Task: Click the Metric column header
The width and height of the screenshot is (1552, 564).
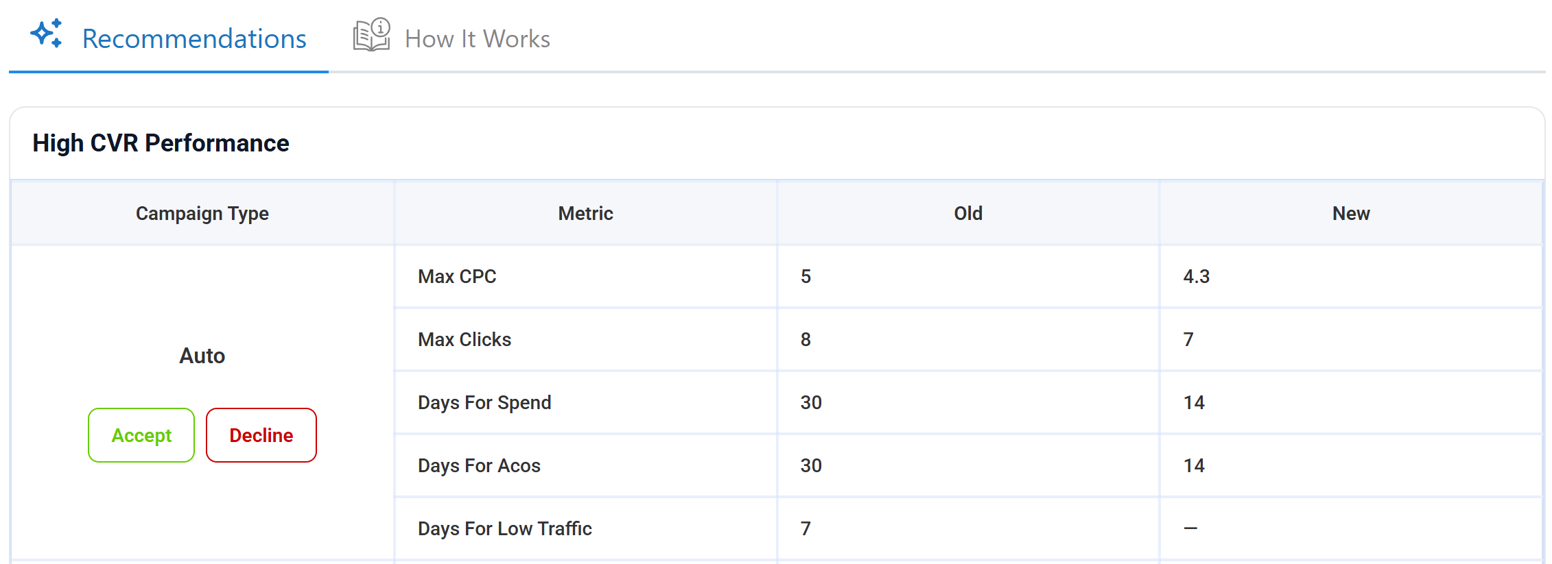Action: [585, 213]
